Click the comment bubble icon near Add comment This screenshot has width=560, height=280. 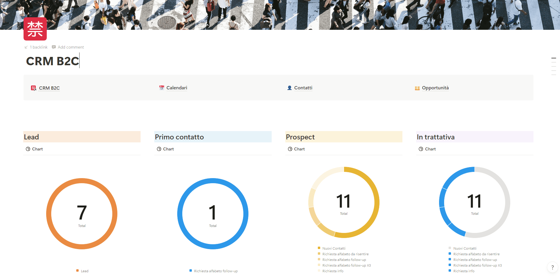[x=54, y=47]
